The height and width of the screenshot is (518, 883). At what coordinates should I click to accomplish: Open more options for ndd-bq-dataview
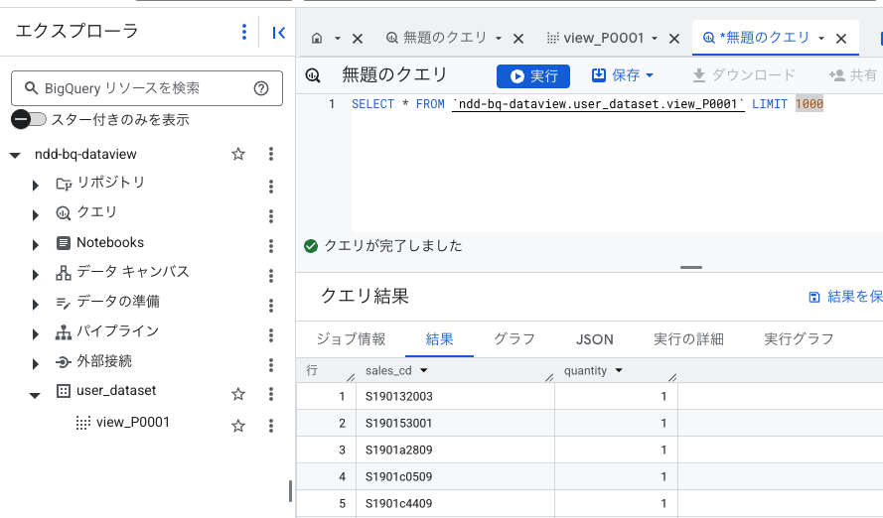coord(271,154)
